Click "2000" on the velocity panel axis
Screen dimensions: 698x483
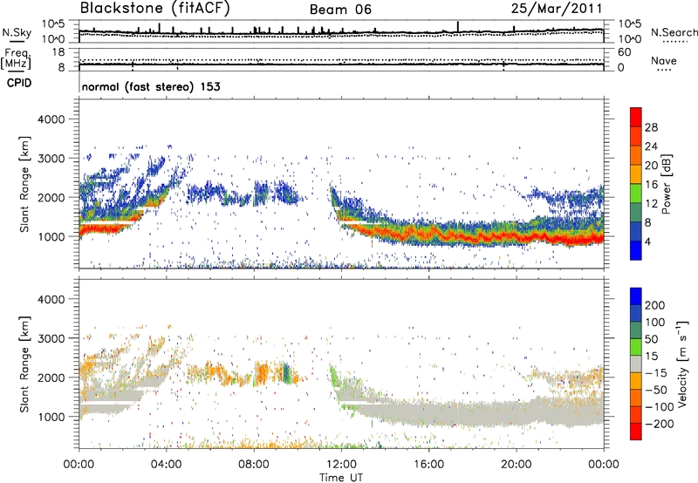[51, 378]
